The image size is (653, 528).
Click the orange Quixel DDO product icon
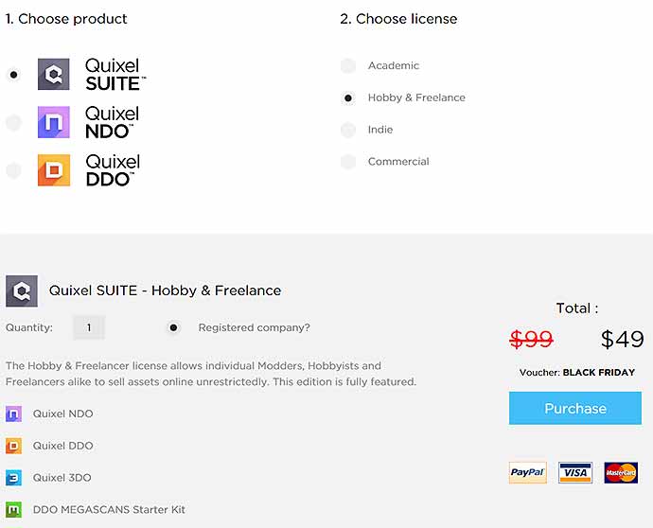54,170
